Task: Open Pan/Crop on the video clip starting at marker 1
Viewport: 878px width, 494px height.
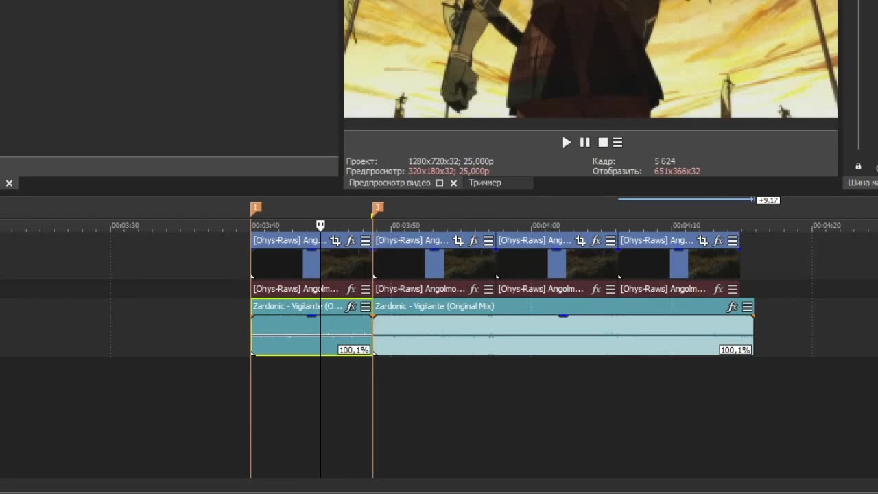Action: click(335, 241)
